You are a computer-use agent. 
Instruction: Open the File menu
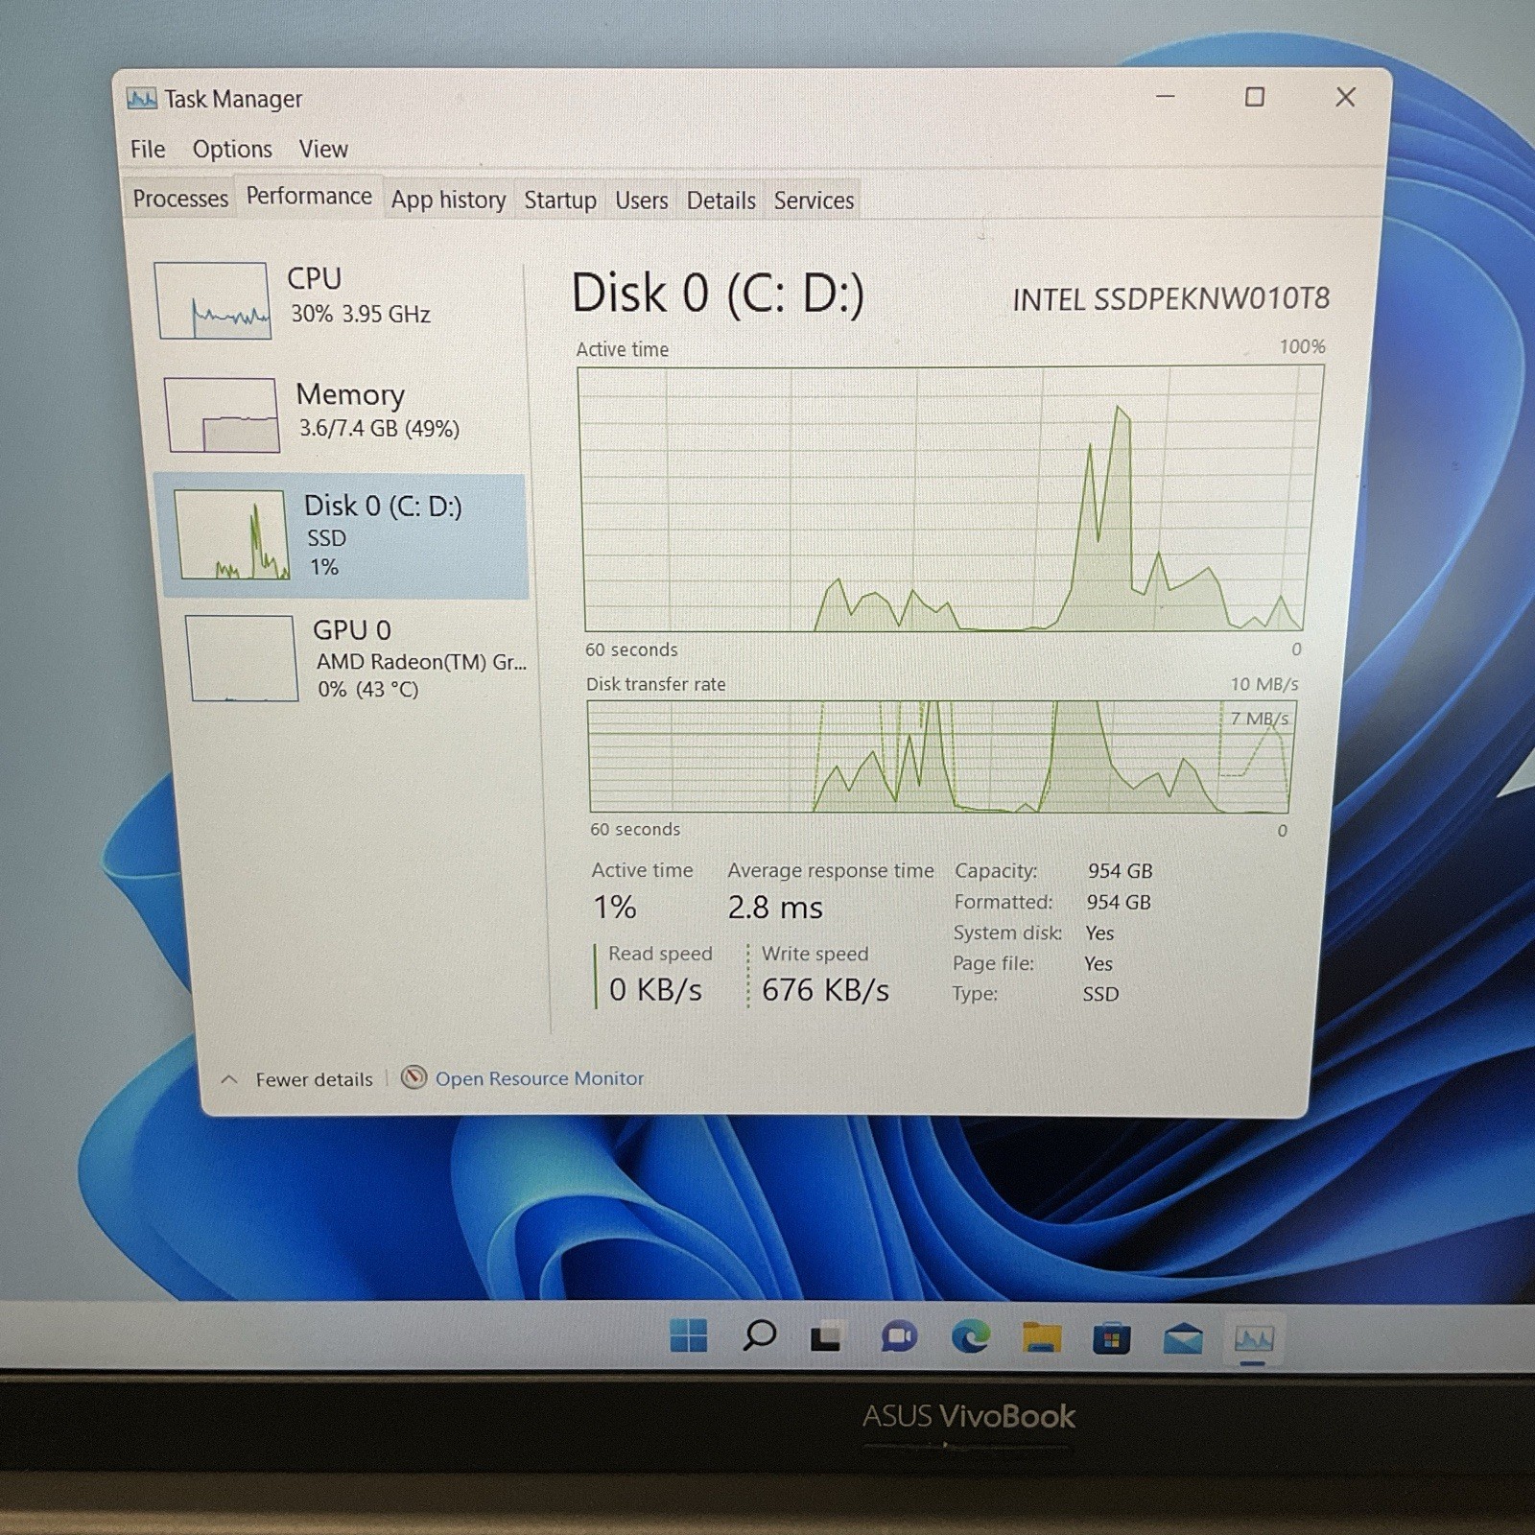[148, 150]
